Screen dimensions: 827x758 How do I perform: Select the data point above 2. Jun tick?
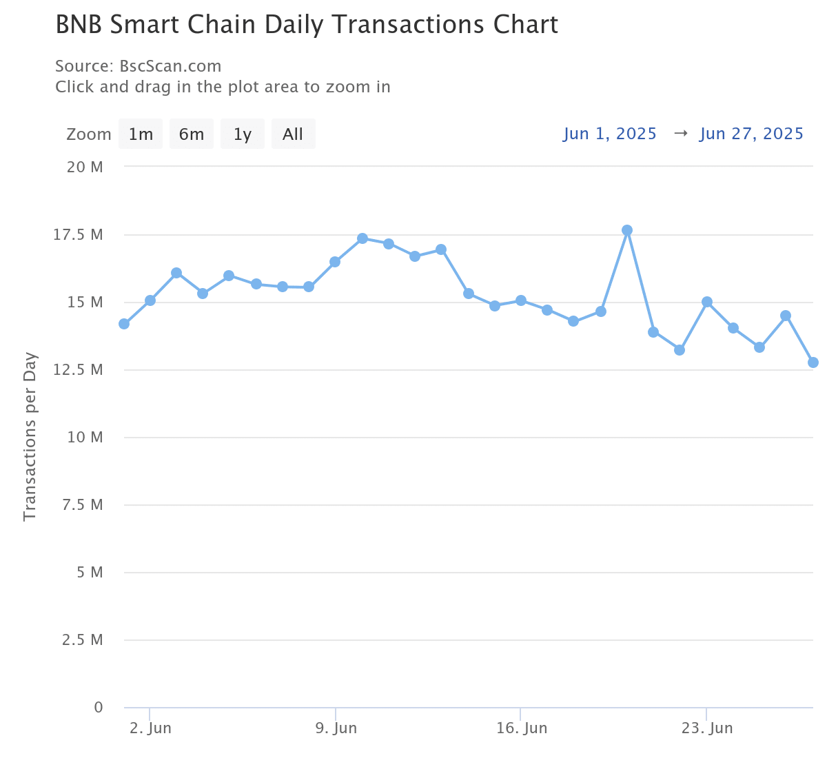150,300
